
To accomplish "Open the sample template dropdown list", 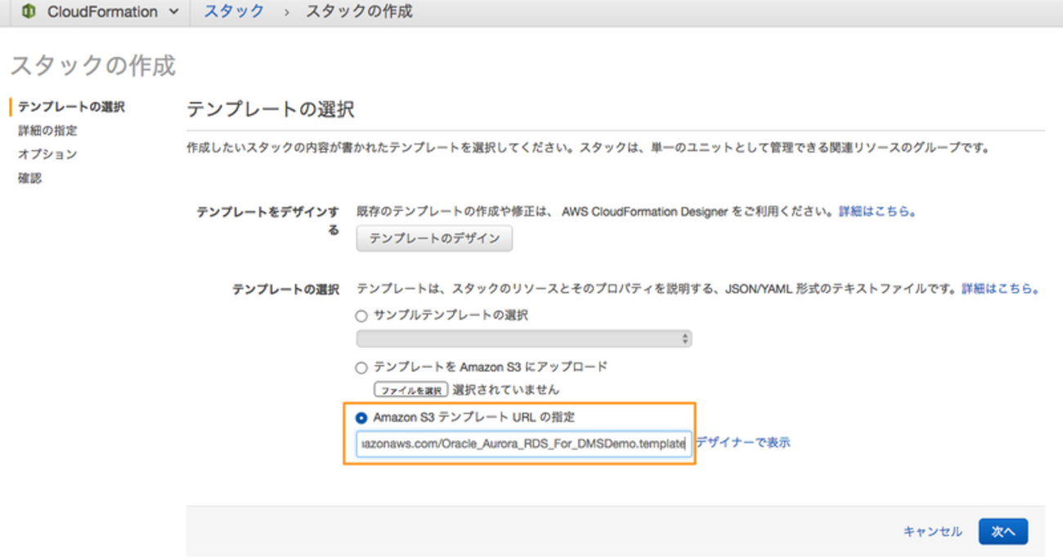I will (523, 339).
